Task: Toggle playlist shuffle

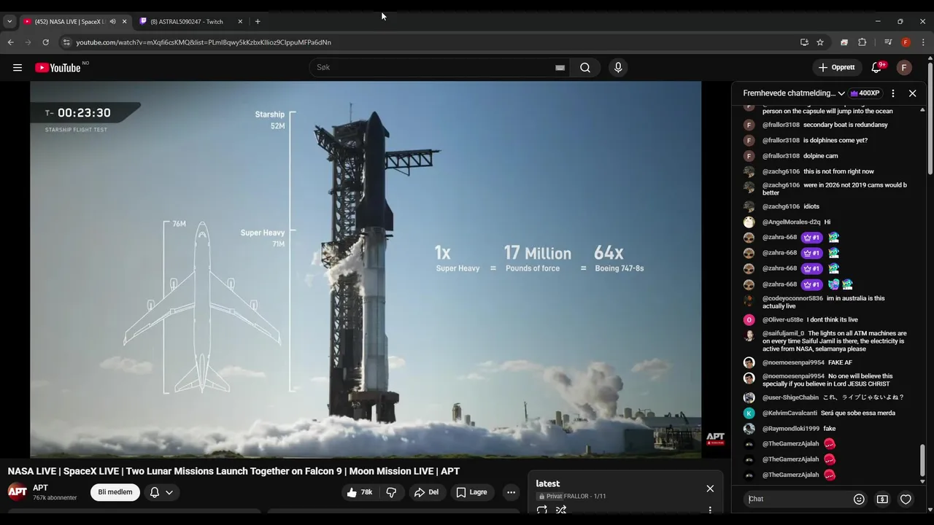Action: (x=561, y=510)
